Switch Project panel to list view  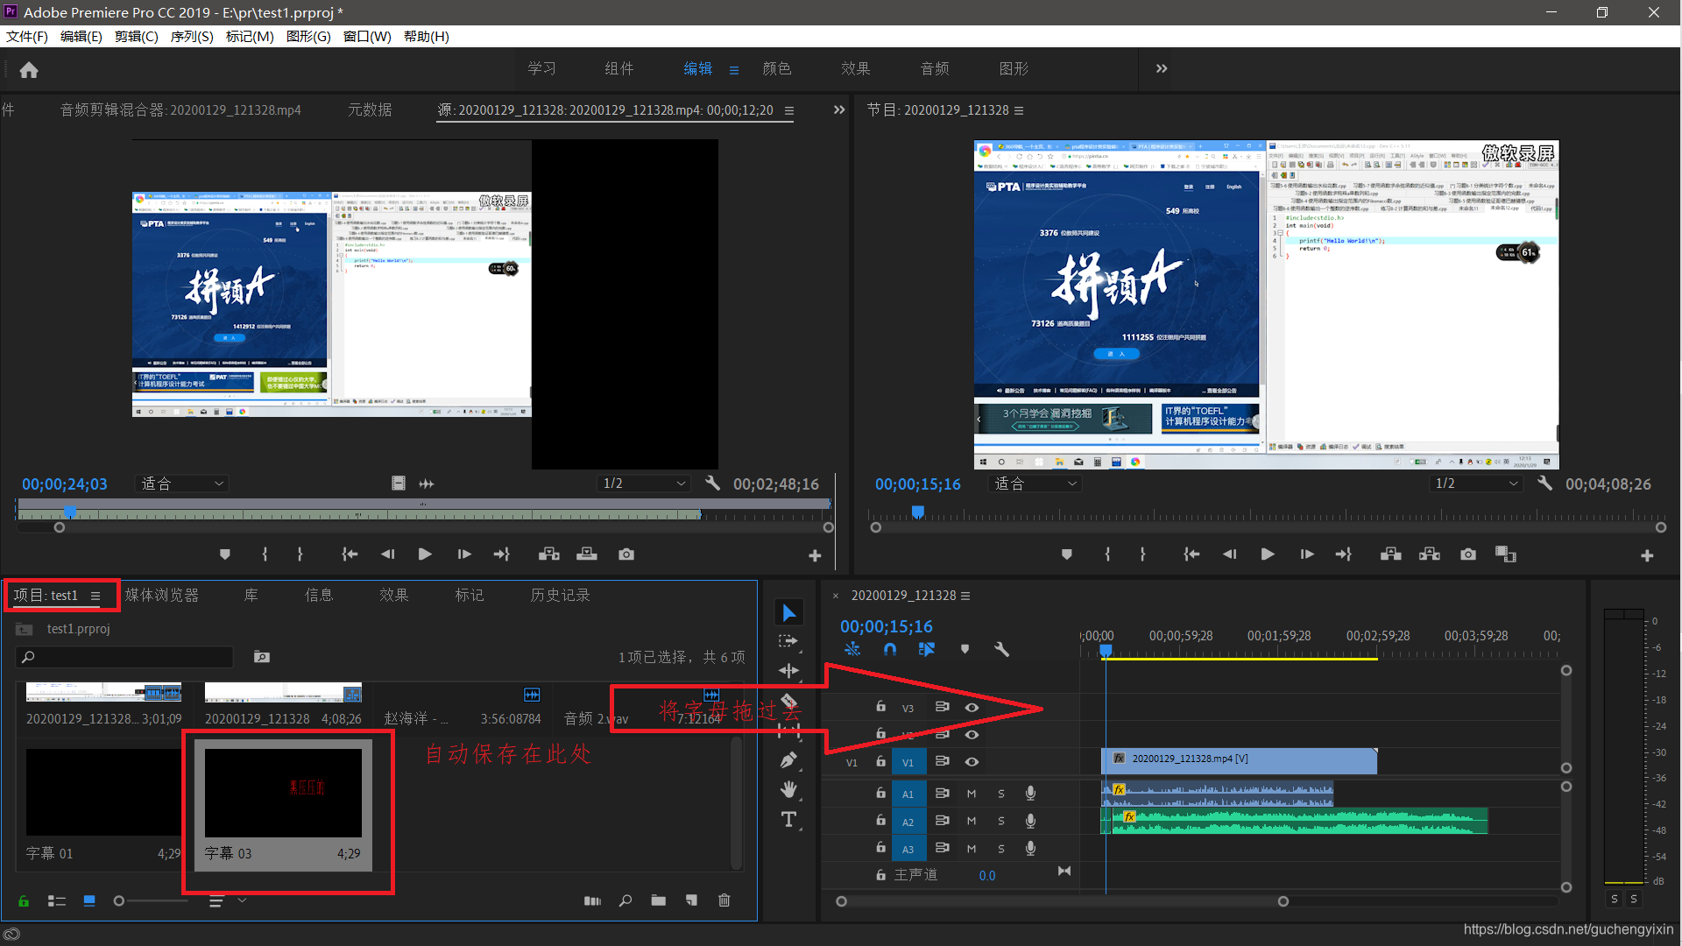pos(57,900)
